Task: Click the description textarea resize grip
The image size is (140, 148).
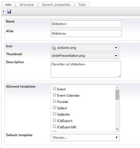Action: click(x=119, y=76)
